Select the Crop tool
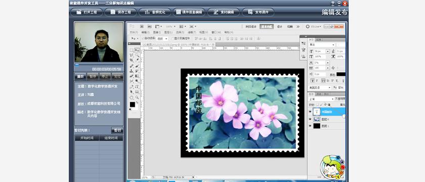 point(132,60)
